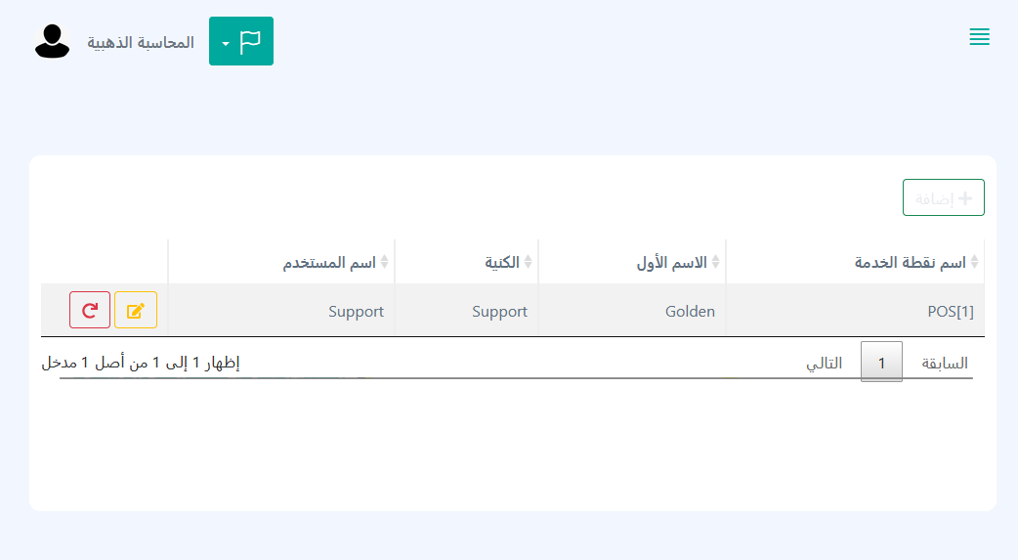This screenshot has height=560, width=1018.
Task: Go to السابقة previous page
Action: tap(945, 363)
